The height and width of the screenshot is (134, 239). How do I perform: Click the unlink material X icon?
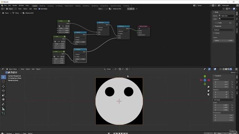click(x=134, y=9)
